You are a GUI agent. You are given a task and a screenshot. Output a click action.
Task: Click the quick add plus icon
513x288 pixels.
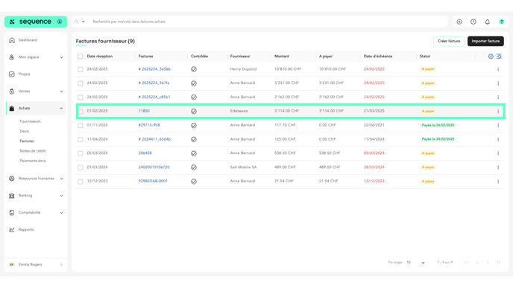[x=459, y=22]
